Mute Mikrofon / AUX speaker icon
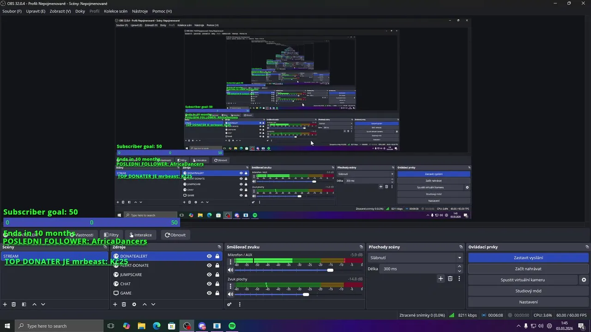591x332 pixels. click(x=230, y=270)
